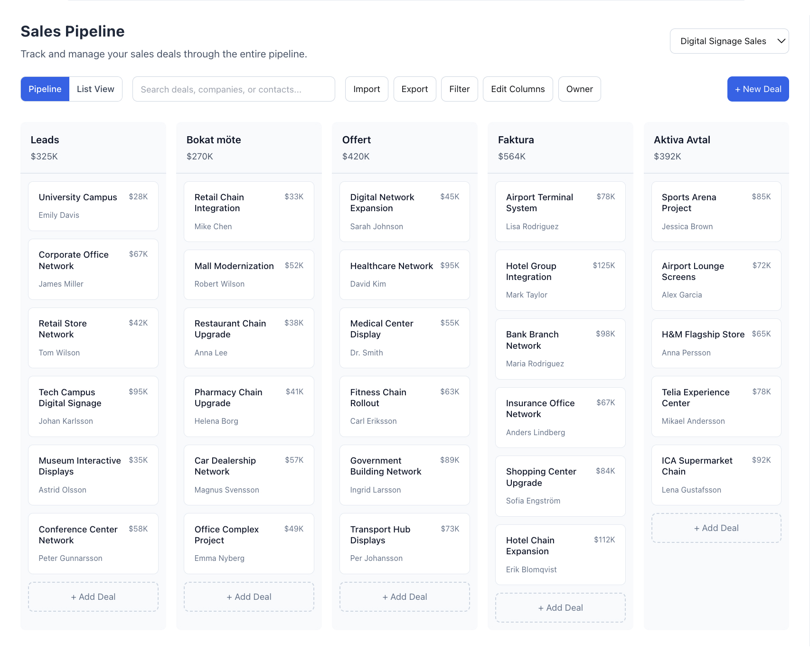This screenshot has height=671, width=810.
Task: Switch to the List View tab
Action: coord(95,89)
